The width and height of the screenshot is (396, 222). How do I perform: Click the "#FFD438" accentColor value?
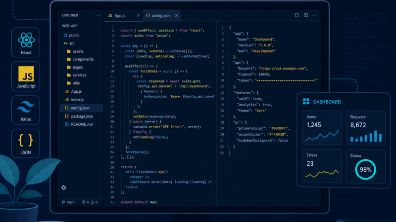point(277,134)
